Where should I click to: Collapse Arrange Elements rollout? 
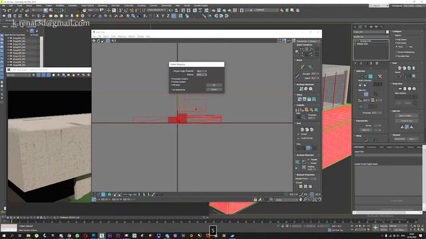305,155
